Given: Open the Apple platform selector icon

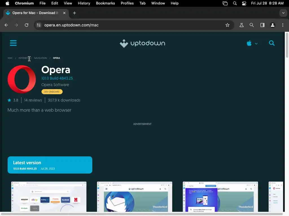Looking at the screenshot, I should point(249,43).
